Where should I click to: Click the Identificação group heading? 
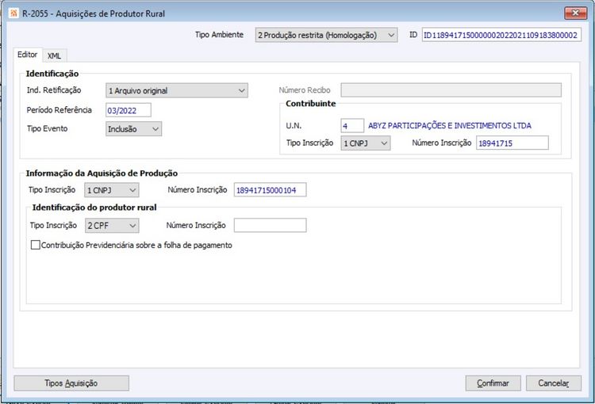[x=52, y=74]
